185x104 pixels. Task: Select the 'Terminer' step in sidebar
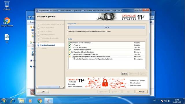pos(43,49)
